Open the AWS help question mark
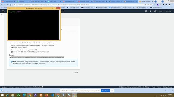 click(155, 11)
